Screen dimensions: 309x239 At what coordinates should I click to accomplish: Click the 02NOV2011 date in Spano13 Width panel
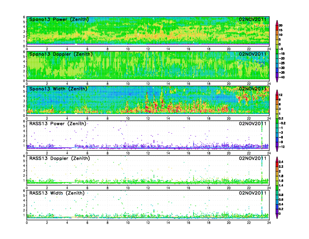[x=253, y=89]
